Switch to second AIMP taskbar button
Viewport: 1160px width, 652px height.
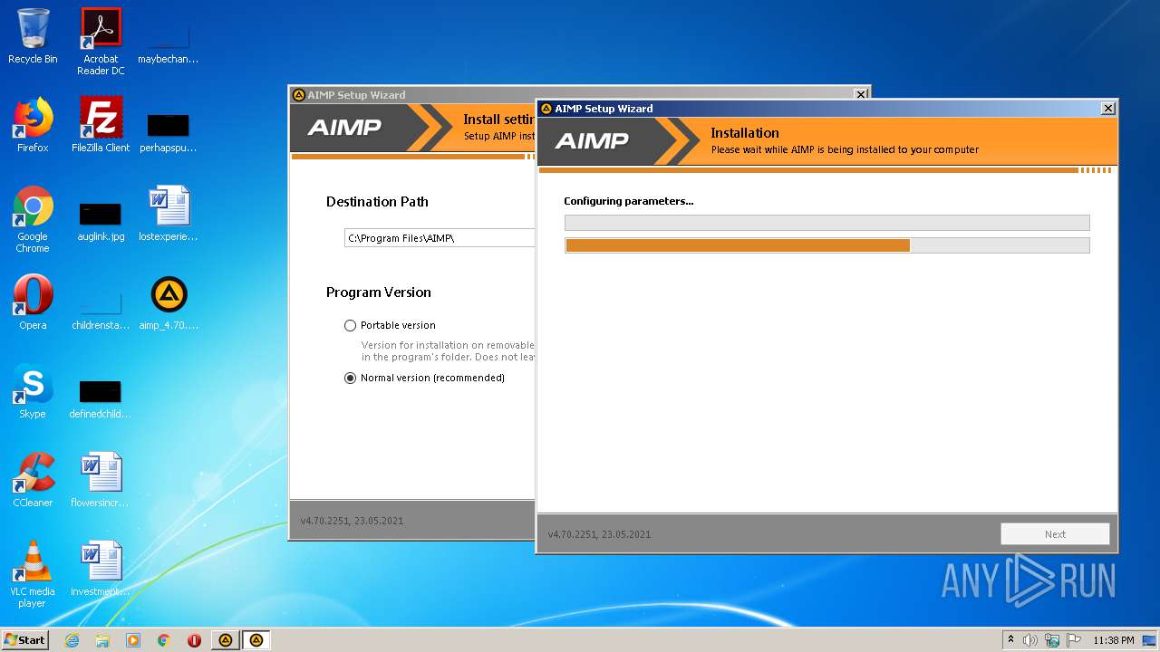tap(256, 640)
